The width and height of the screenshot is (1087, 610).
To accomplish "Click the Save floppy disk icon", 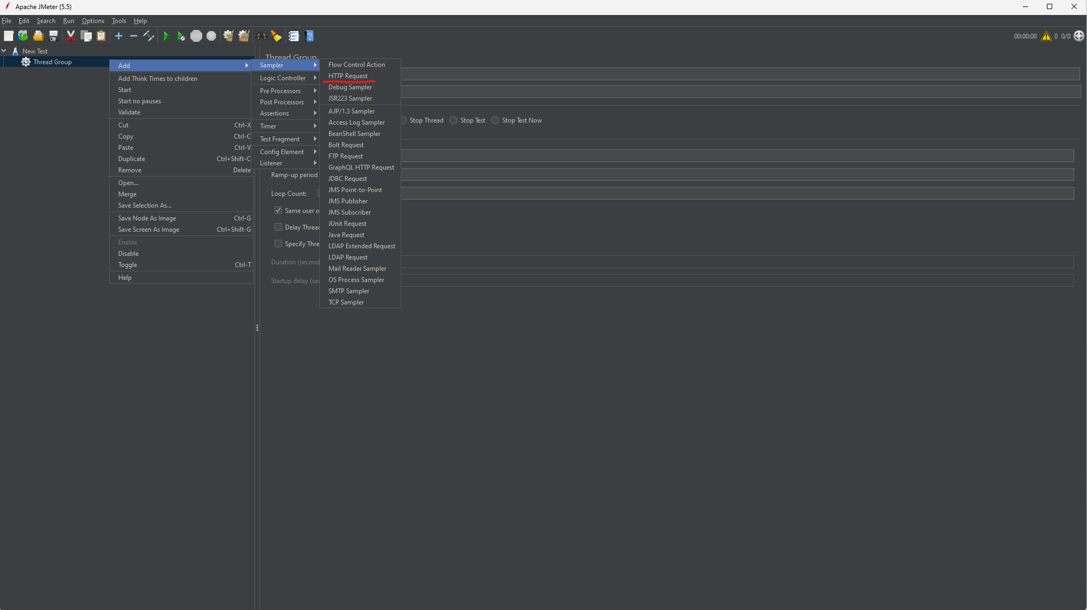I will click(x=53, y=36).
